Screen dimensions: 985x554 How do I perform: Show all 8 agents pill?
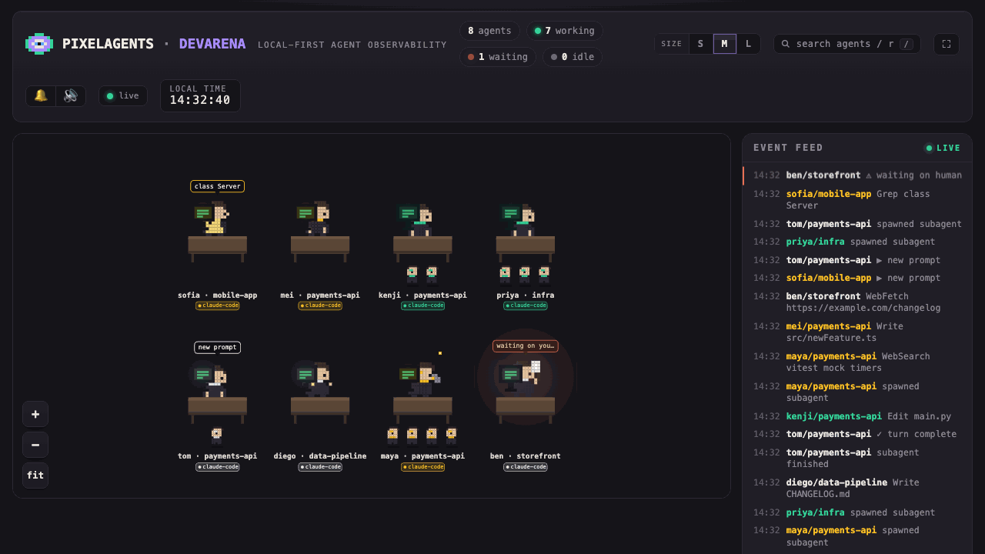489,31
